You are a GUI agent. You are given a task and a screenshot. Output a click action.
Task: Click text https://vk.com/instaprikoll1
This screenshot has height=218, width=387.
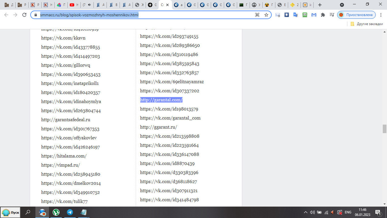click(70, 84)
